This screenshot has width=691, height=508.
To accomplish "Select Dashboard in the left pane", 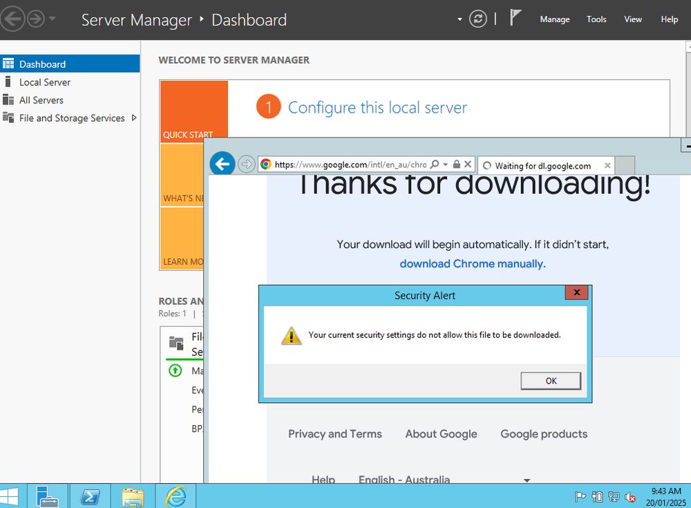I will click(x=70, y=64).
